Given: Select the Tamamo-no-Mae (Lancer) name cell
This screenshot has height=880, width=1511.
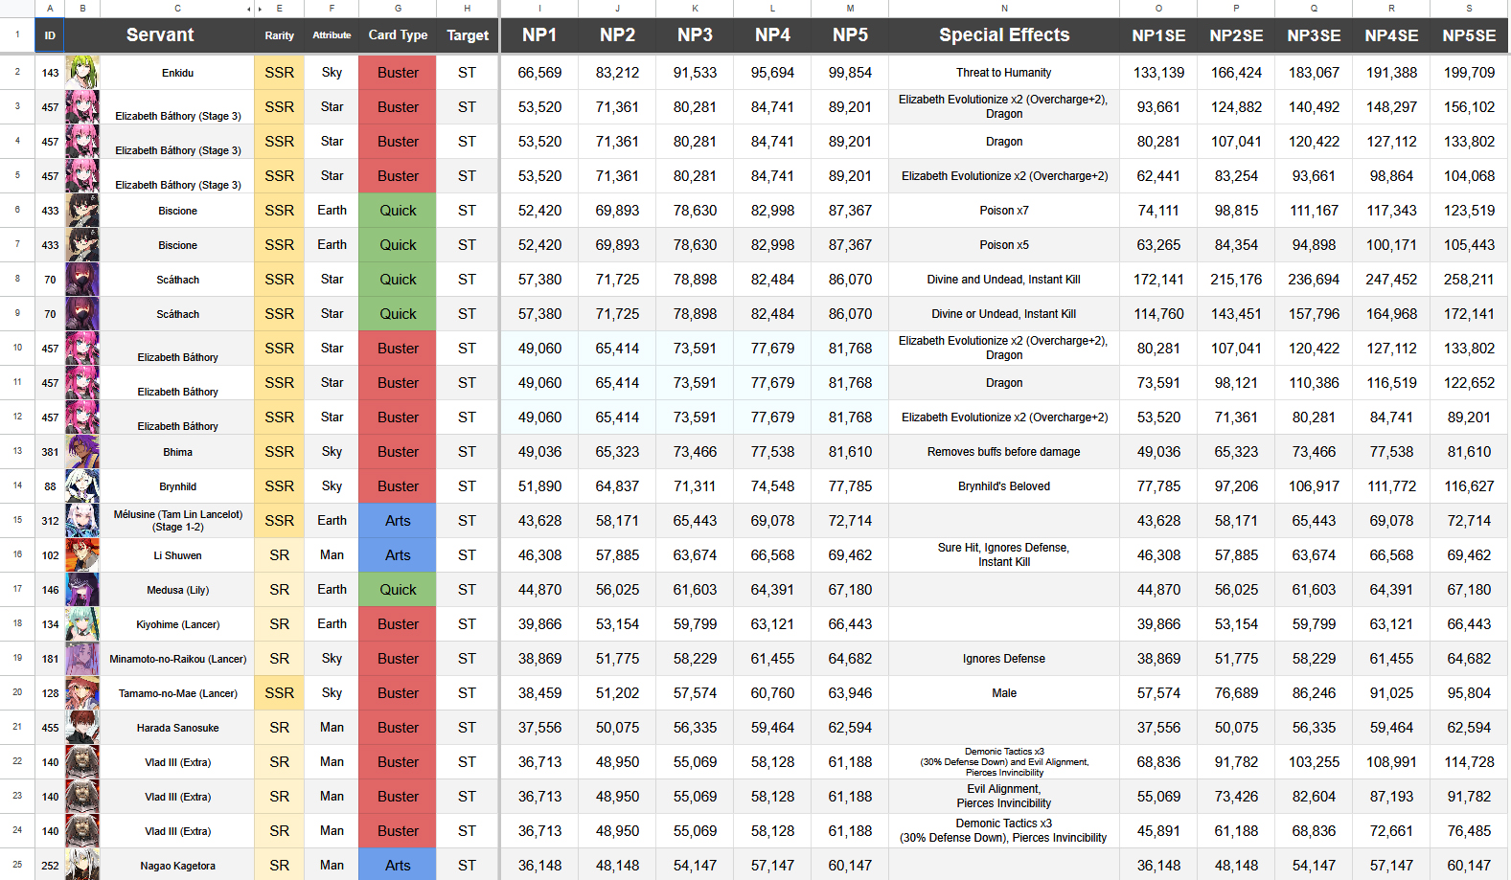Looking at the screenshot, I should (177, 693).
